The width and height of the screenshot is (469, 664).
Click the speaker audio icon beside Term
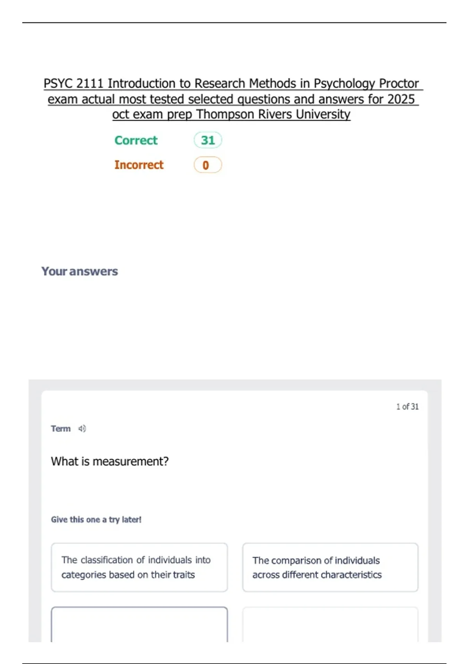(82, 428)
